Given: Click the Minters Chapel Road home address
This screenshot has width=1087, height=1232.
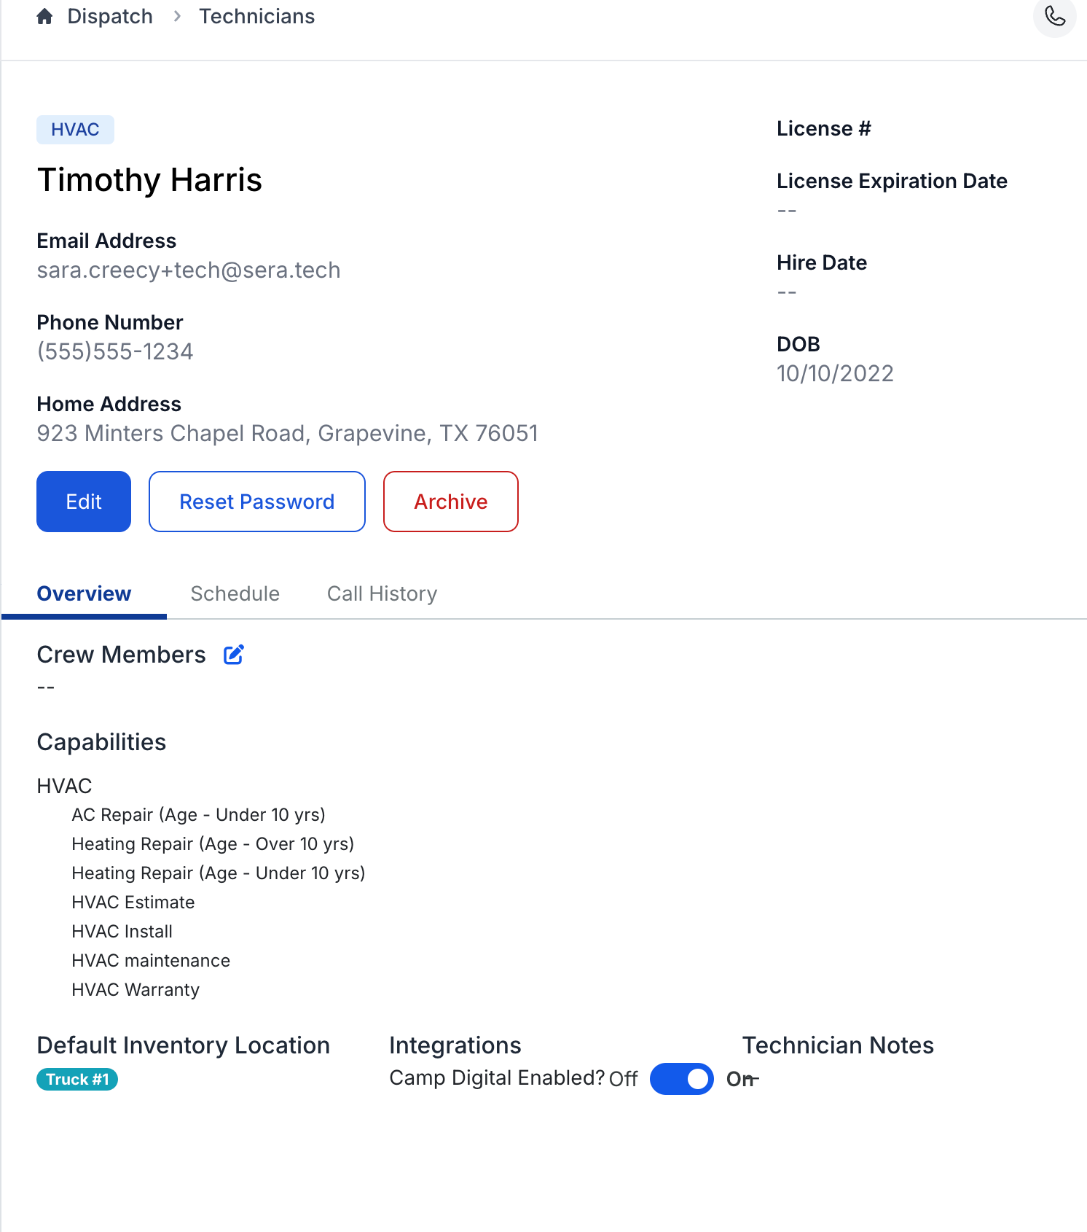Looking at the screenshot, I should [x=287, y=434].
